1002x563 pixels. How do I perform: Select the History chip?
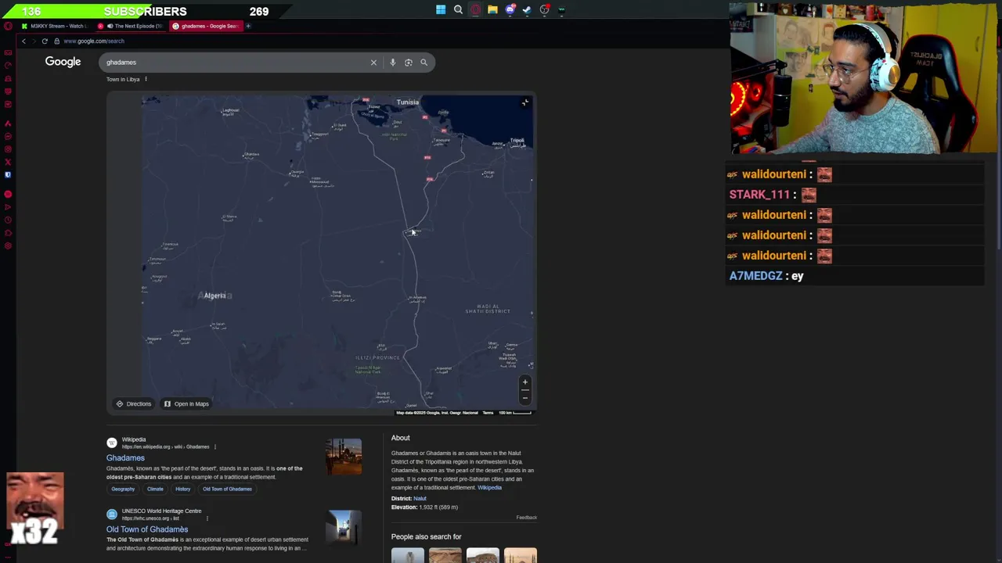point(182,489)
